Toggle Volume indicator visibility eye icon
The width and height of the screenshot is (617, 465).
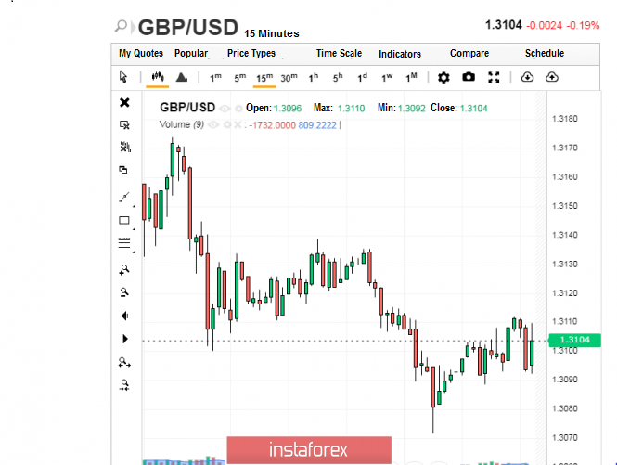pos(212,124)
